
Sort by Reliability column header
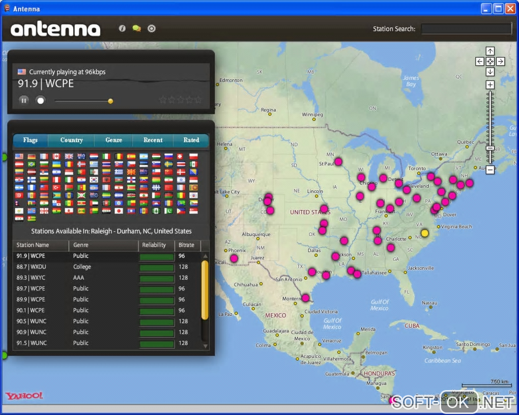click(156, 245)
